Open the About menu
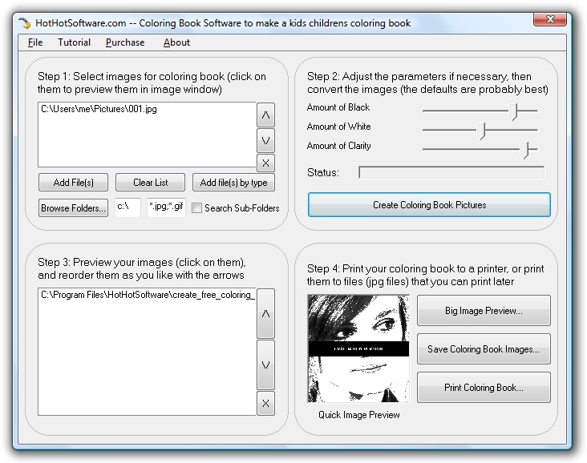Image resolution: width=587 pixels, height=463 pixels. [176, 42]
